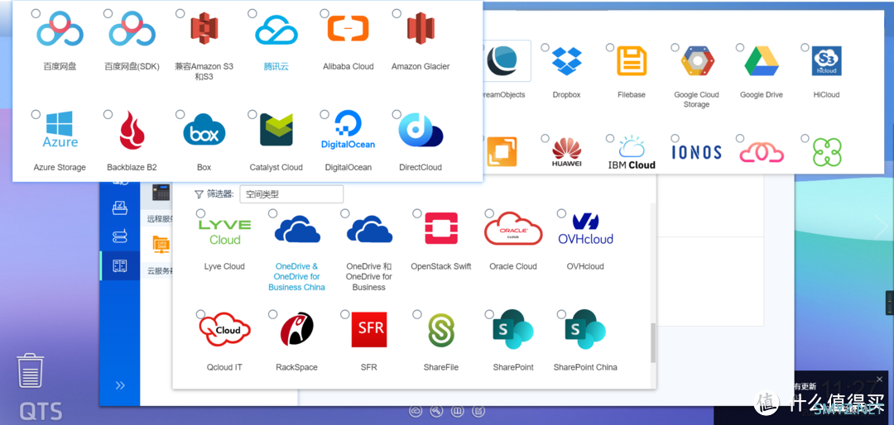Select the HiCloud S3 logo

click(x=827, y=61)
